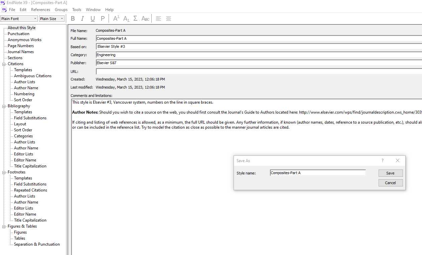Justify text in toolbar
Image resolution: width=422 pixels, height=255 pixels.
point(168,19)
